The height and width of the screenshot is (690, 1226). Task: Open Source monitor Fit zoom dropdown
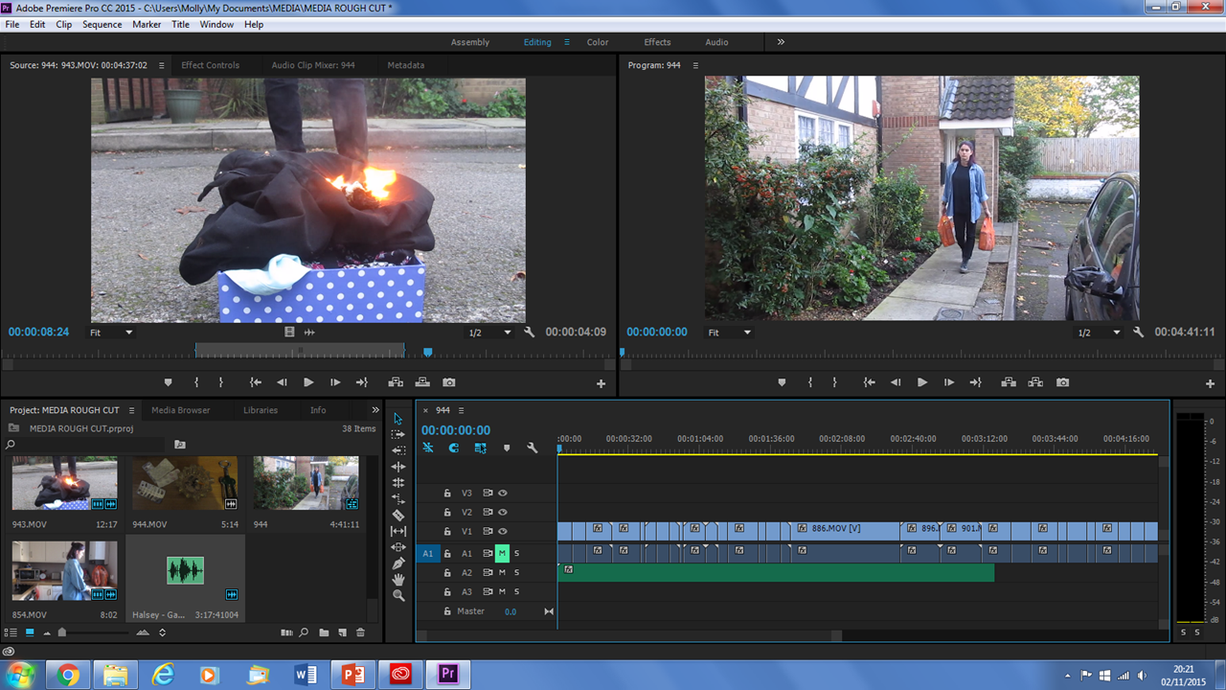click(x=111, y=333)
